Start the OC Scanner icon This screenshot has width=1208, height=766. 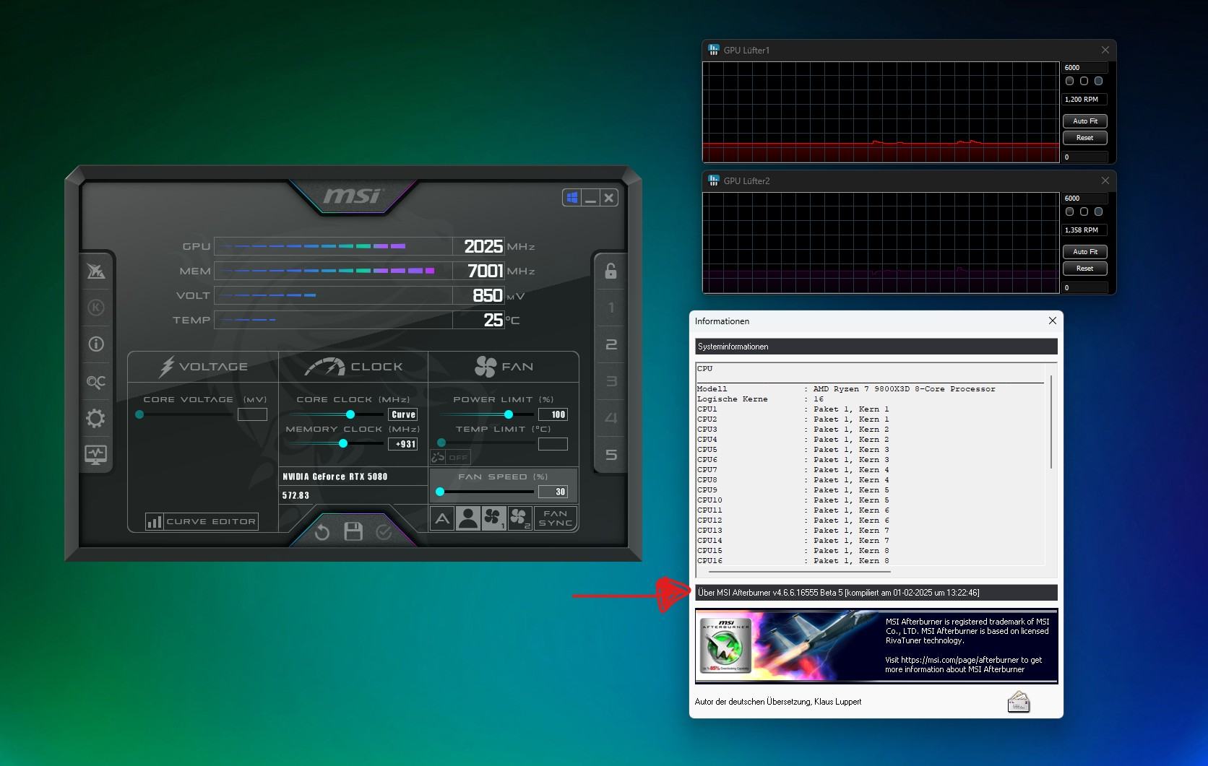(96, 382)
